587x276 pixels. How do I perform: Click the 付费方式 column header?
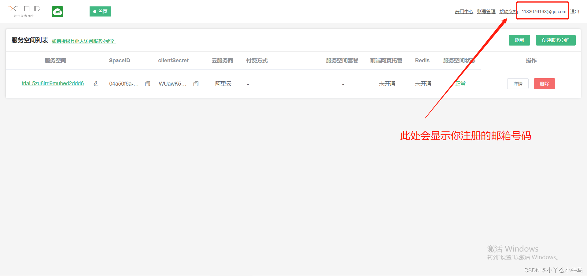click(x=257, y=61)
